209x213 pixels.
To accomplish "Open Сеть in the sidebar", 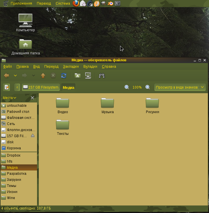I will coord(19,124).
